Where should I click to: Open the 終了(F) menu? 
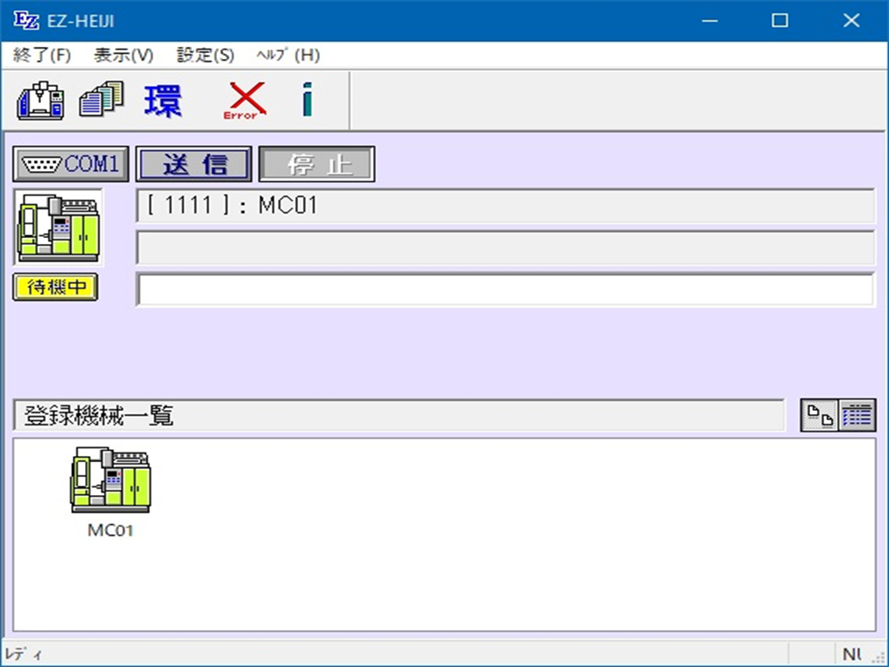(x=42, y=55)
